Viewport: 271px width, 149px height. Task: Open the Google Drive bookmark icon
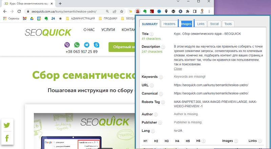[x=32, y=18]
